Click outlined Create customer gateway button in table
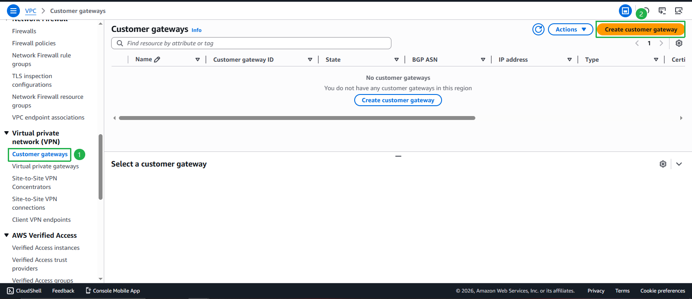Screen dimensions: 692x299 coord(398,100)
